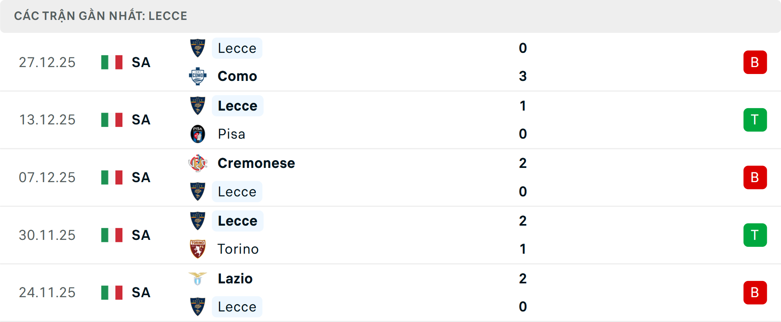Select the 27.12.25 match date
Viewport: 781px width, 322px height.
click(47, 62)
